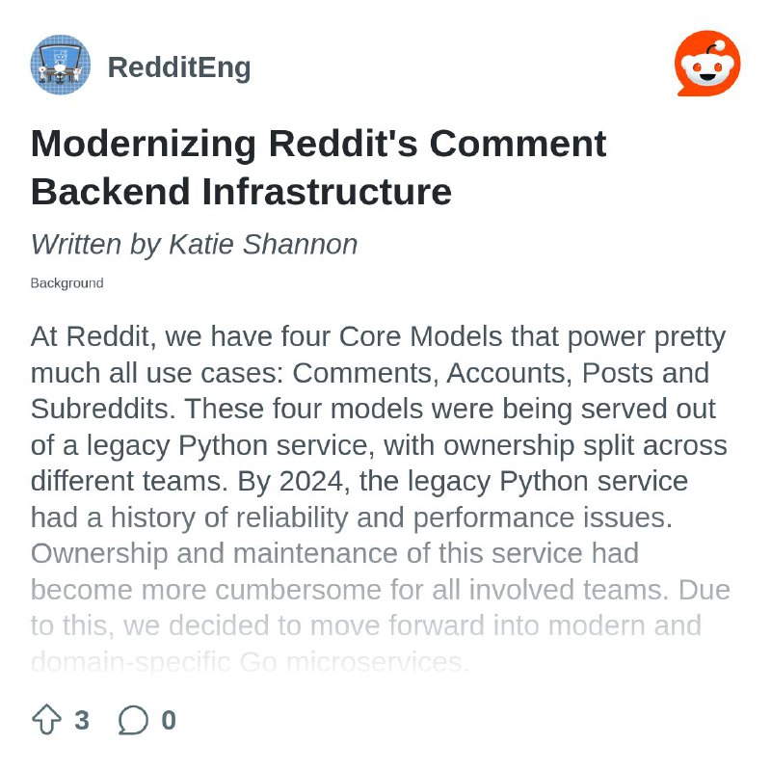771x771 pixels.
Task: Click the faded "Go microservices" text
Action: coord(354,662)
